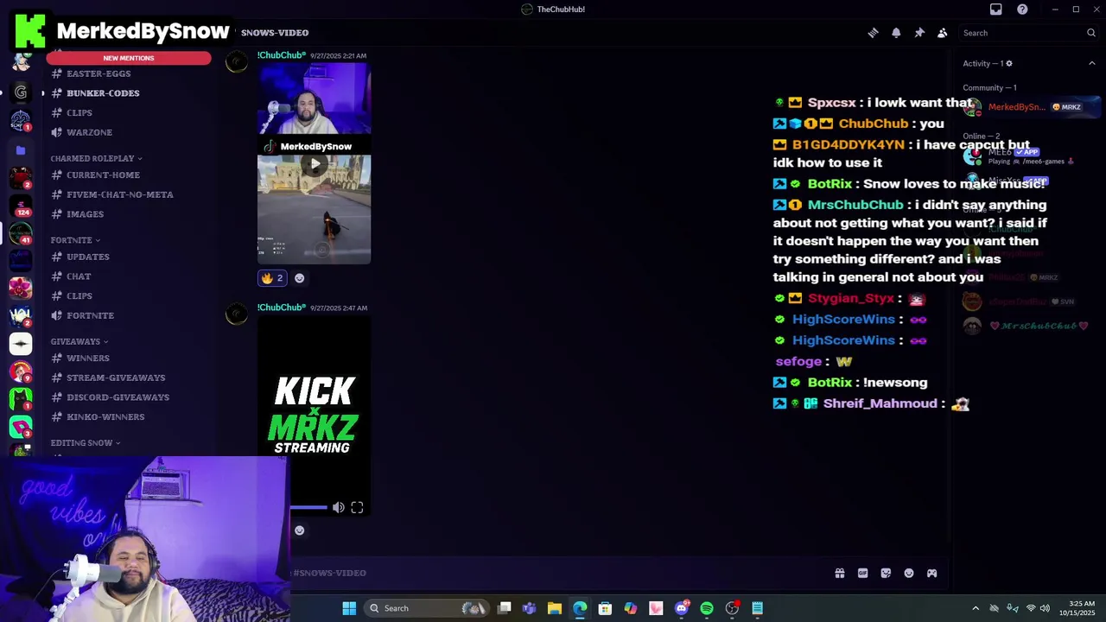Viewport: 1106px width, 622px height.
Task: Click the Discord message search field
Action: 1028,33
